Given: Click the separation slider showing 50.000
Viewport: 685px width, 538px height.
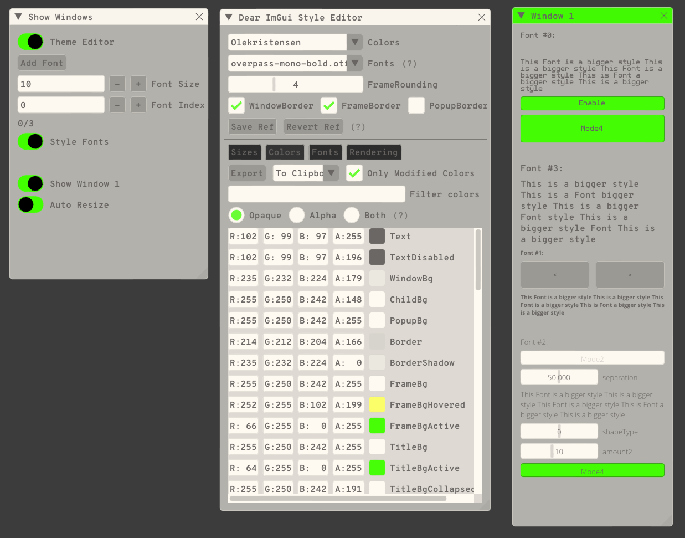Looking at the screenshot, I should tap(559, 377).
